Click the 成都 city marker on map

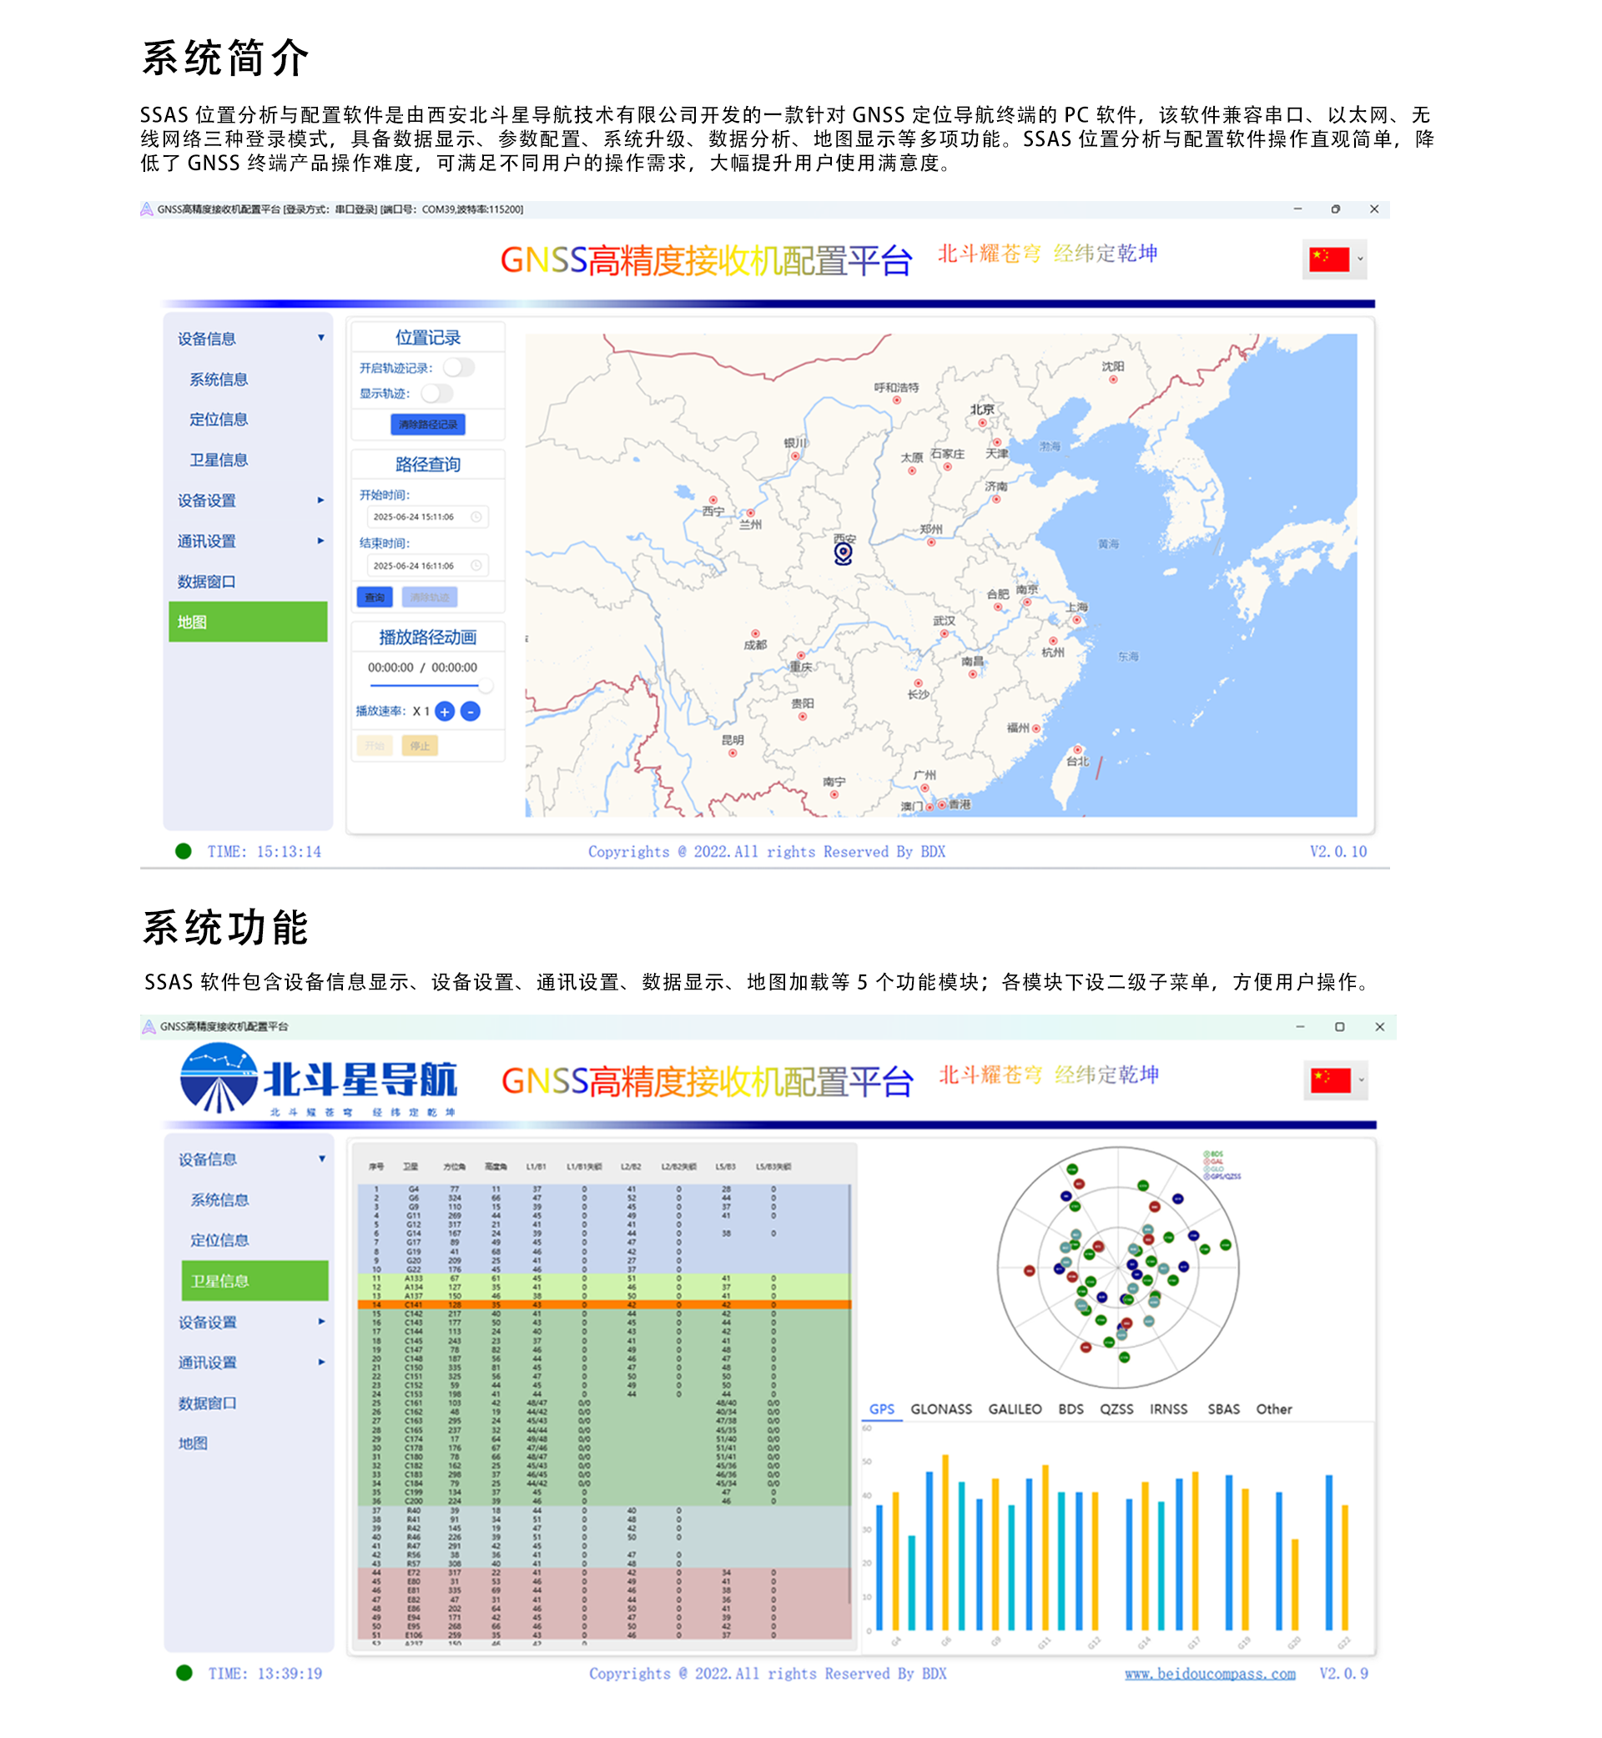click(x=755, y=634)
